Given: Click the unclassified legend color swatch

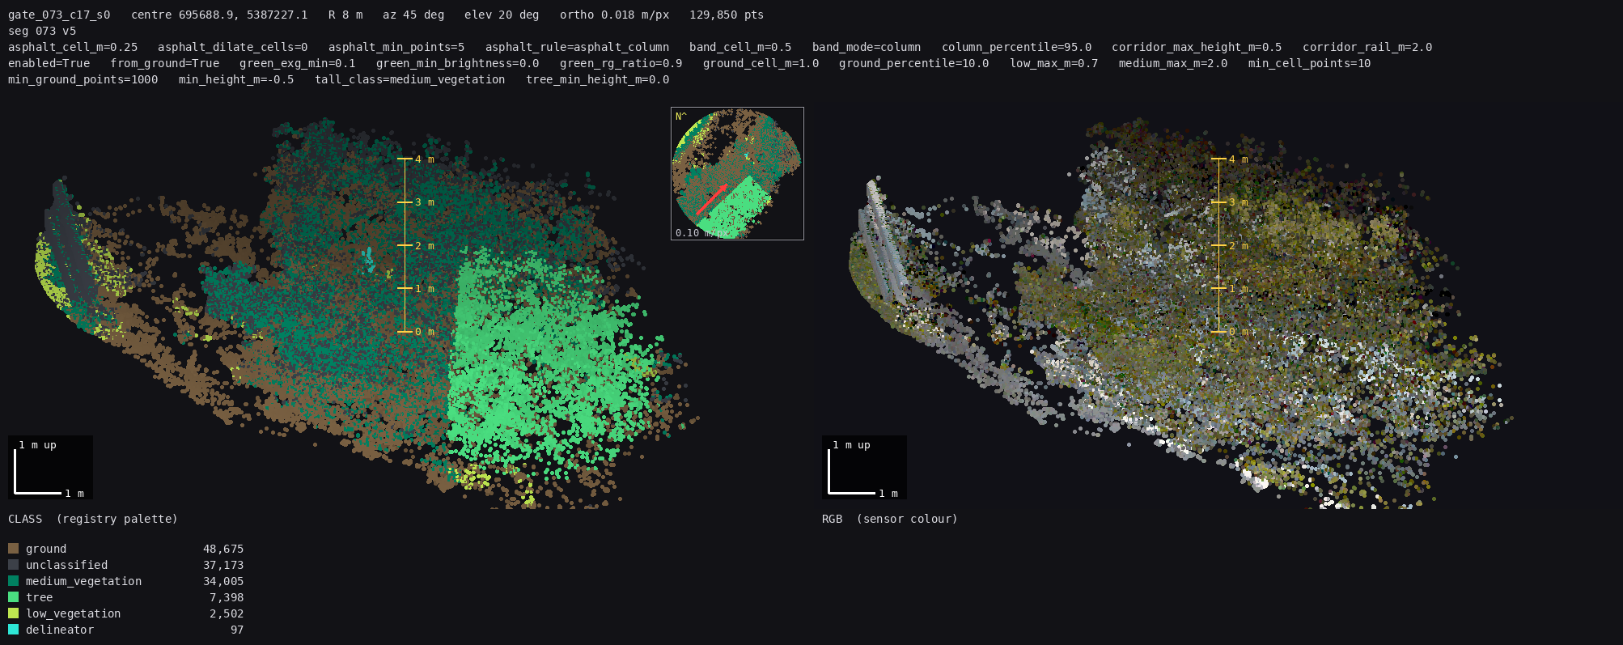Looking at the screenshot, I should coord(13,565).
